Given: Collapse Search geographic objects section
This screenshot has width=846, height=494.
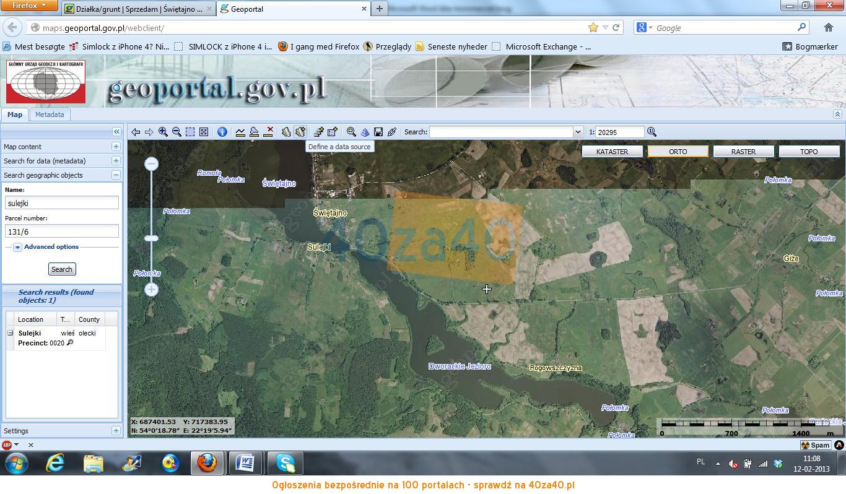Looking at the screenshot, I should click(116, 175).
